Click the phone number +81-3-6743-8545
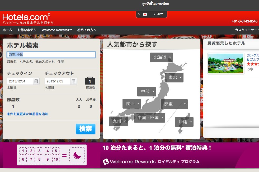 [x=244, y=21]
